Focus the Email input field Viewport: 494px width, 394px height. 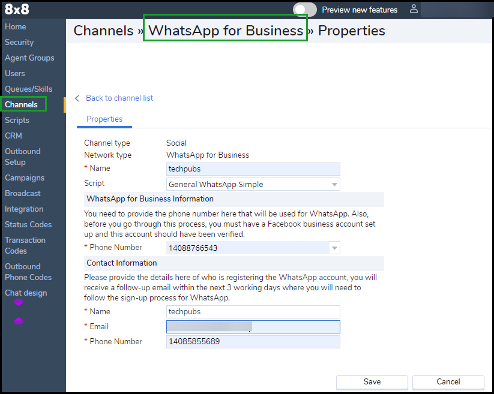(x=253, y=327)
